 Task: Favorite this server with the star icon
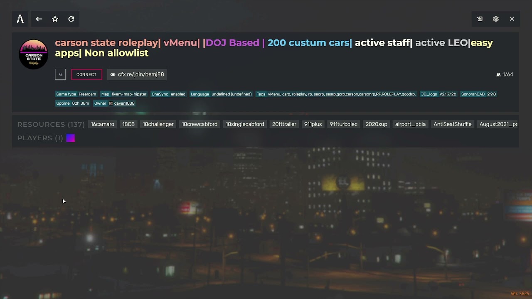[55, 19]
